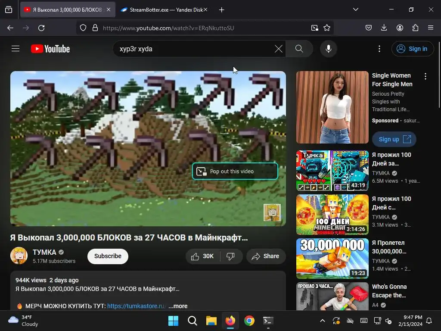441x331 pixels.
Task: Expand description with ...more
Action: click(178, 306)
